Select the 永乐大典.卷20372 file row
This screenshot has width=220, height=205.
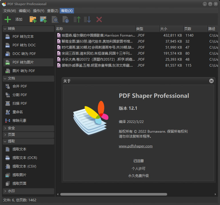(x=137, y=59)
